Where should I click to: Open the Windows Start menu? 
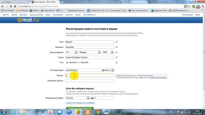pos(4,112)
